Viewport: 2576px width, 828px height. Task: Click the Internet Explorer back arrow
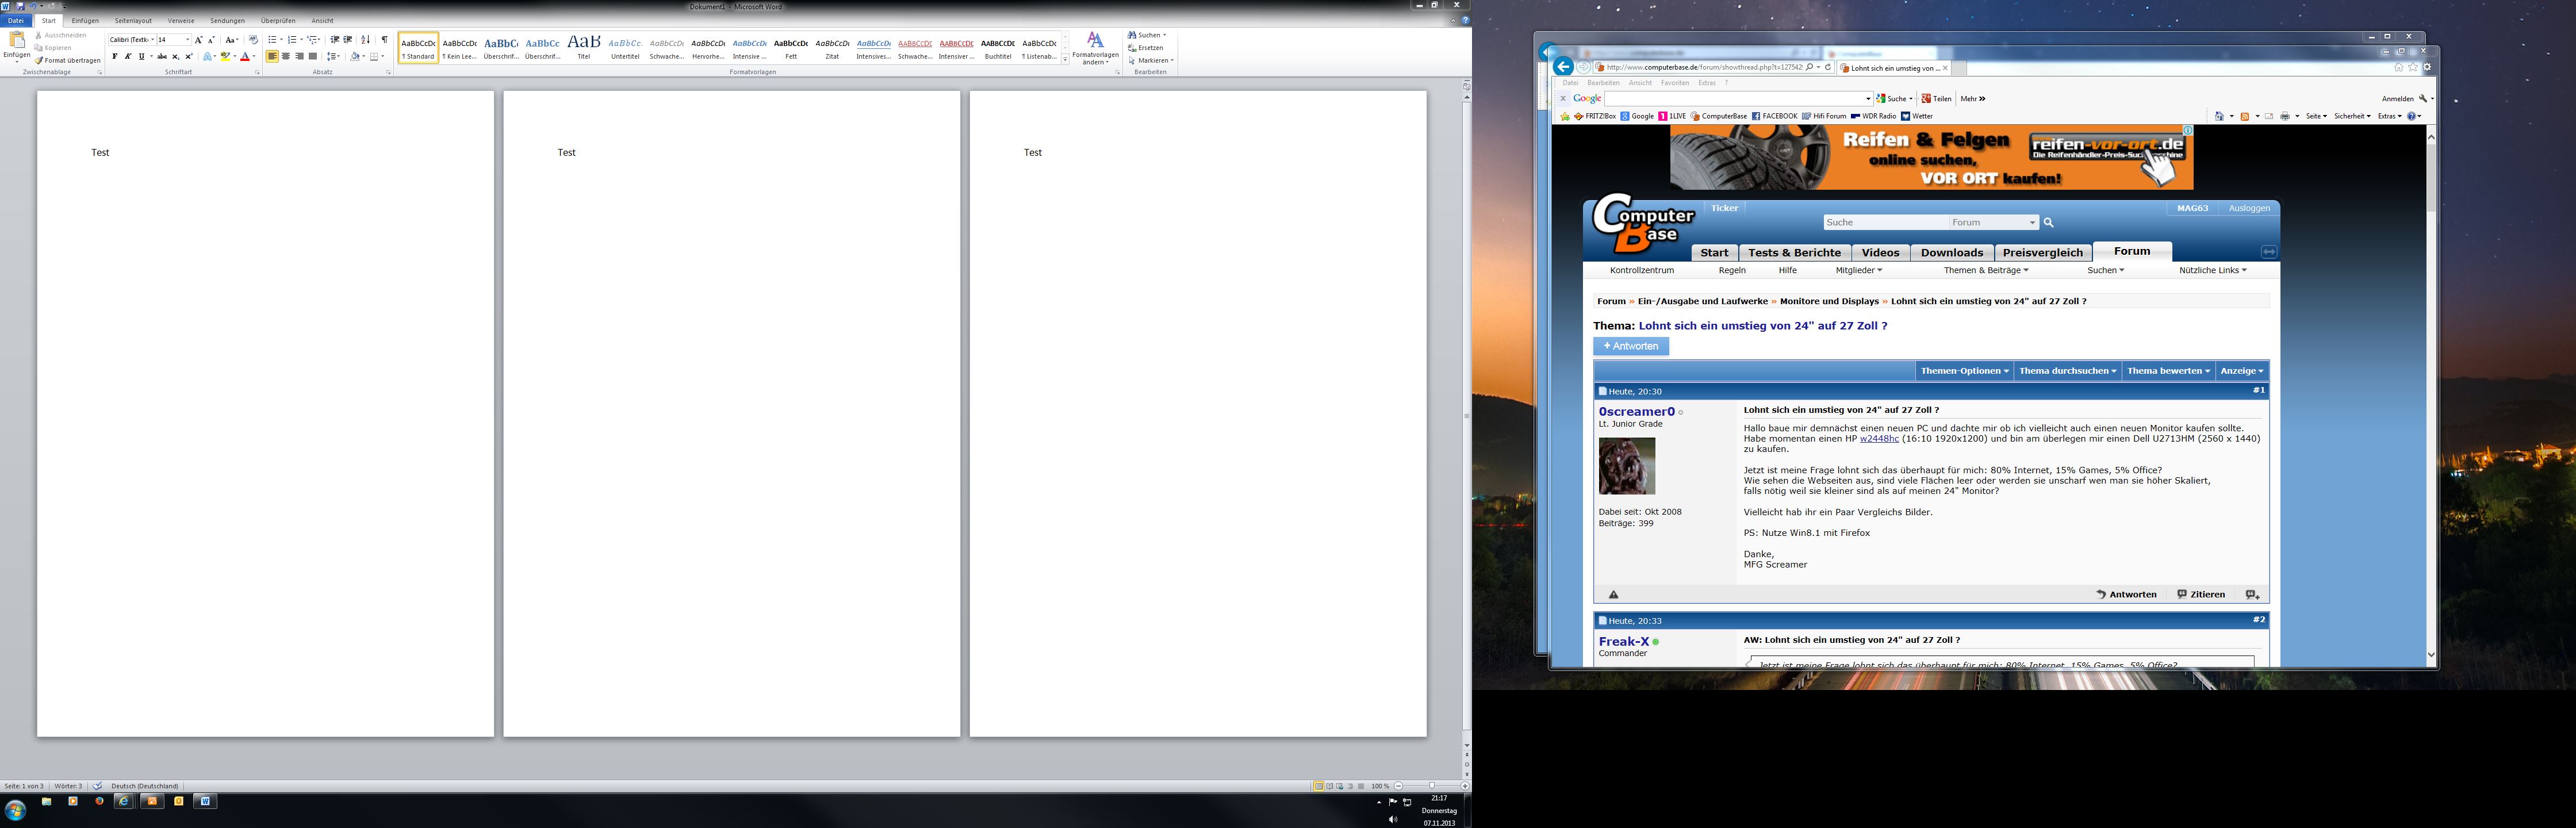(1563, 67)
